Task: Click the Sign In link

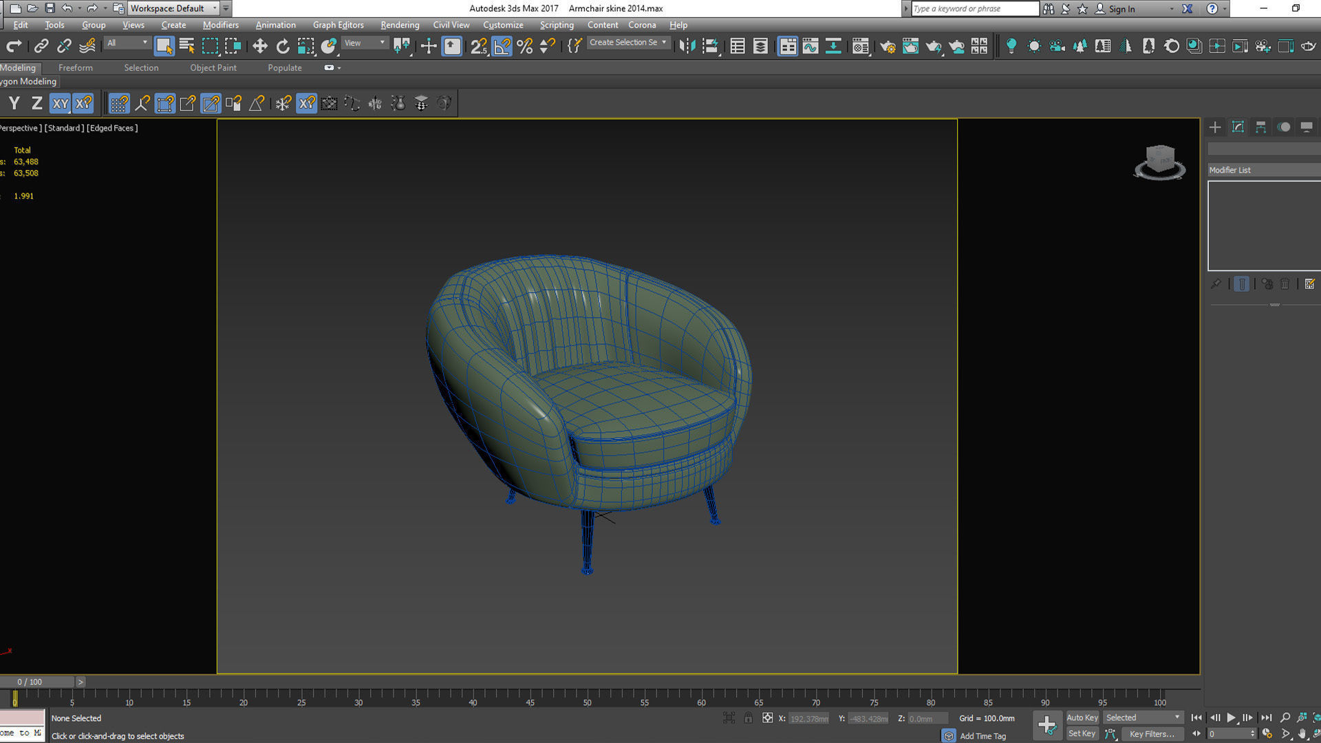Action: pos(1121,9)
